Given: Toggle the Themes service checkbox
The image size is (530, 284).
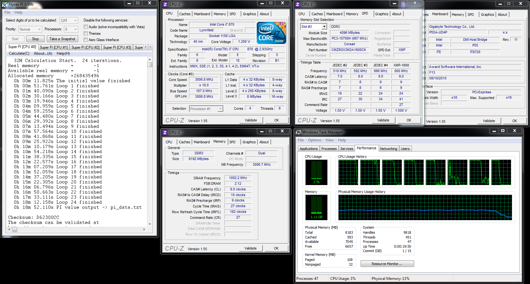Looking at the screenshot, I should (85, 33).
